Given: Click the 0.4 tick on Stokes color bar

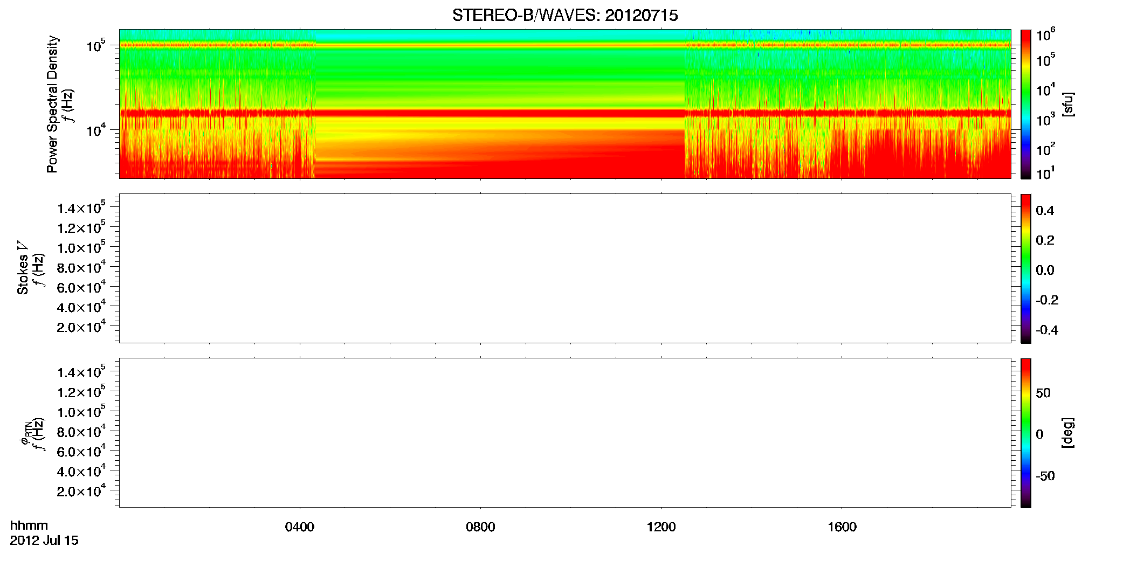Looking at the screenshot, I should [x=1045, y=211].
